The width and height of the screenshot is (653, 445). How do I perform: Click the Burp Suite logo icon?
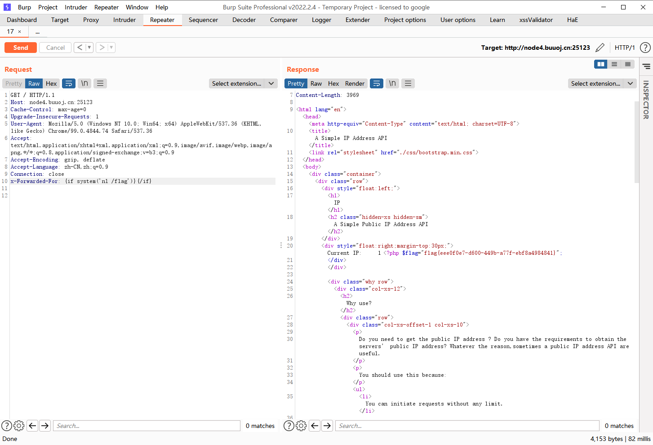[7, 7]
